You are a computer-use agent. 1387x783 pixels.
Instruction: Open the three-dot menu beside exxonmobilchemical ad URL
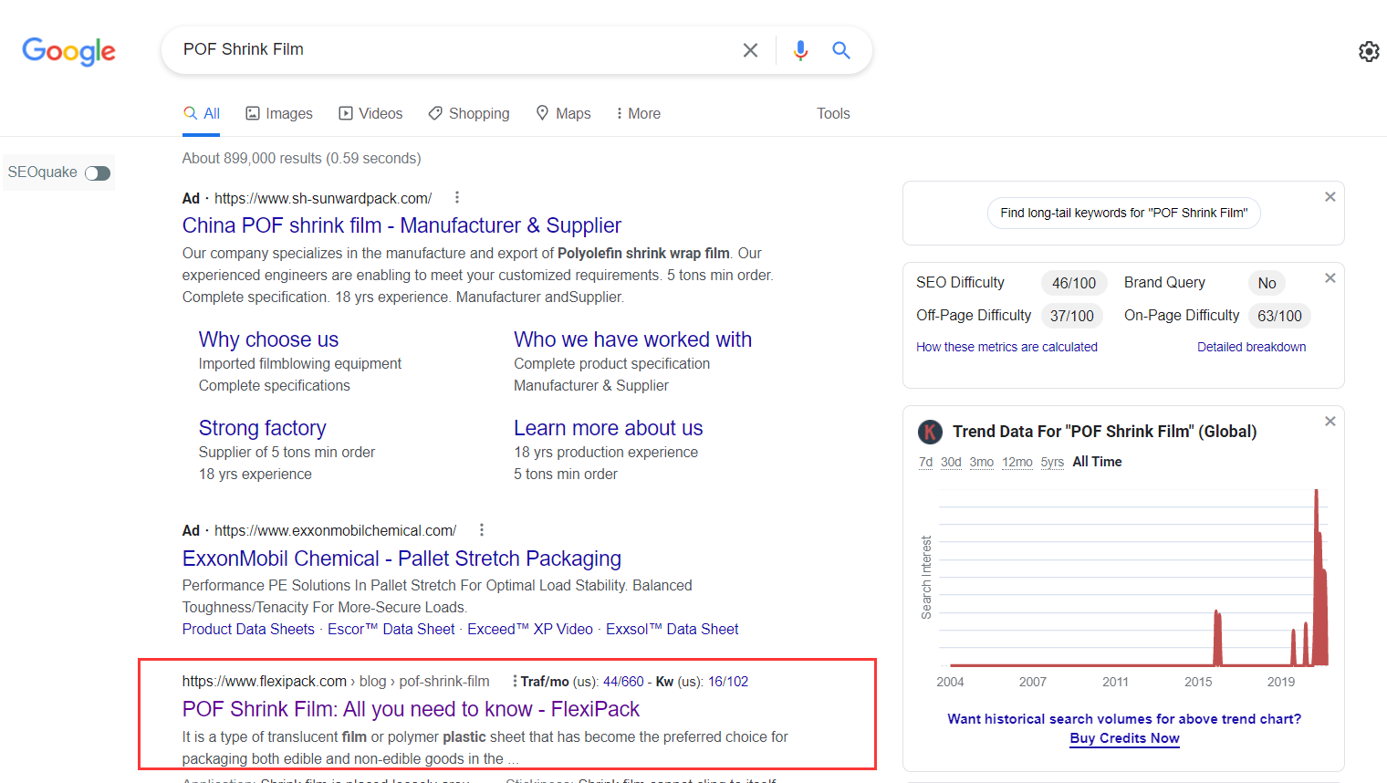point(482,529)
